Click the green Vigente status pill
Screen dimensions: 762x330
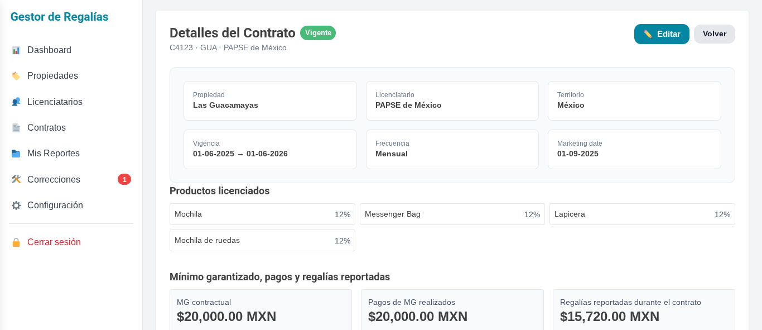pos(318,33)
